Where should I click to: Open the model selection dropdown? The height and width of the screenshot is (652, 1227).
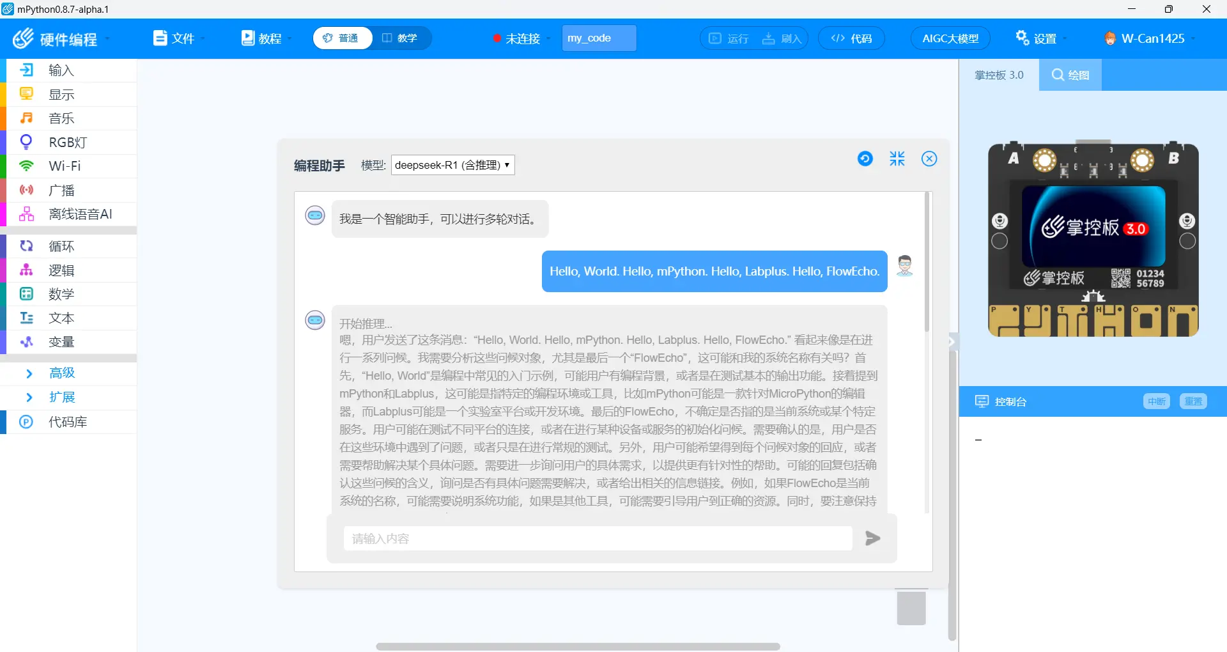[452, 165]
